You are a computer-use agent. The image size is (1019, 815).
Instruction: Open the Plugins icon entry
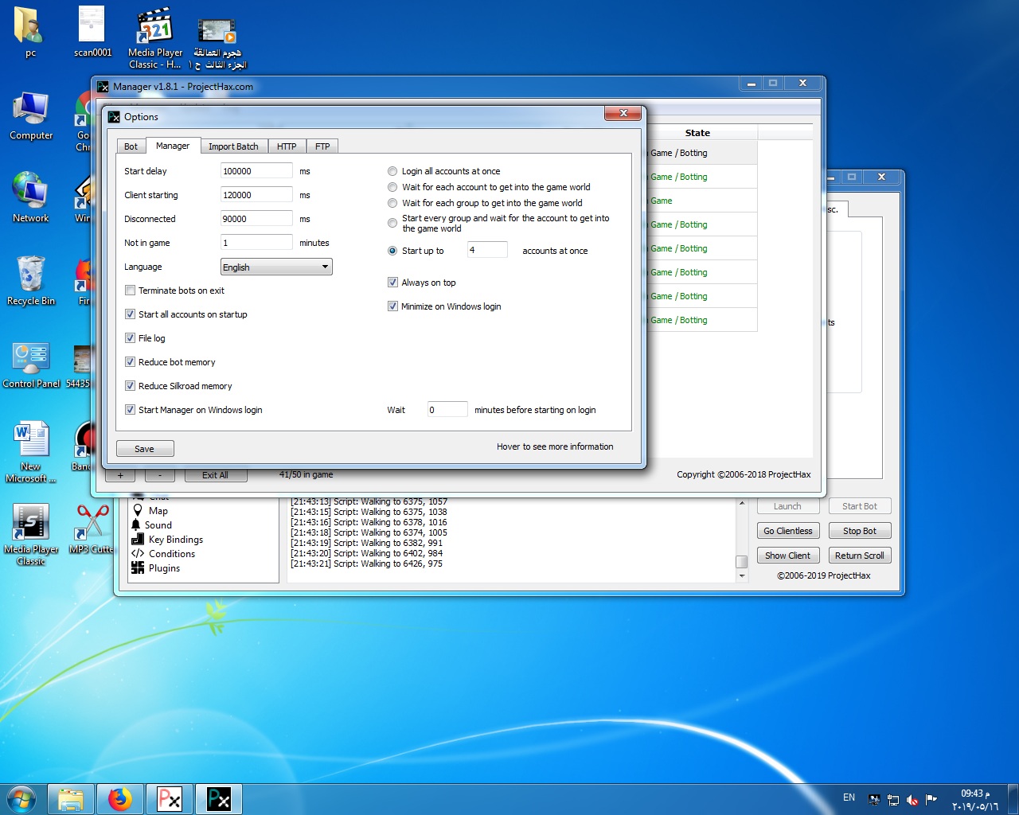[138, 568]
